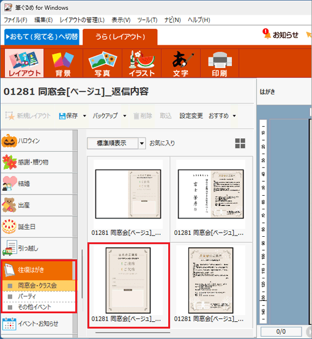Switch to grid thumbnail view icon
Viewport: 312px width, 339px height.
coord(240,143)
